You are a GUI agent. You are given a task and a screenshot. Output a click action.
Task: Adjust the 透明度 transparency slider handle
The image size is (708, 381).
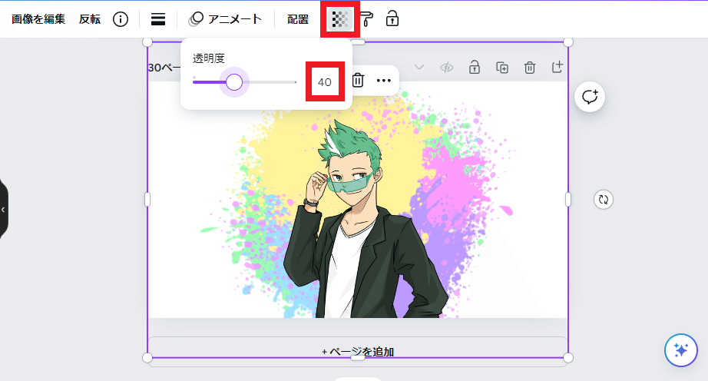pyautogui.click(x=234, y=82)
